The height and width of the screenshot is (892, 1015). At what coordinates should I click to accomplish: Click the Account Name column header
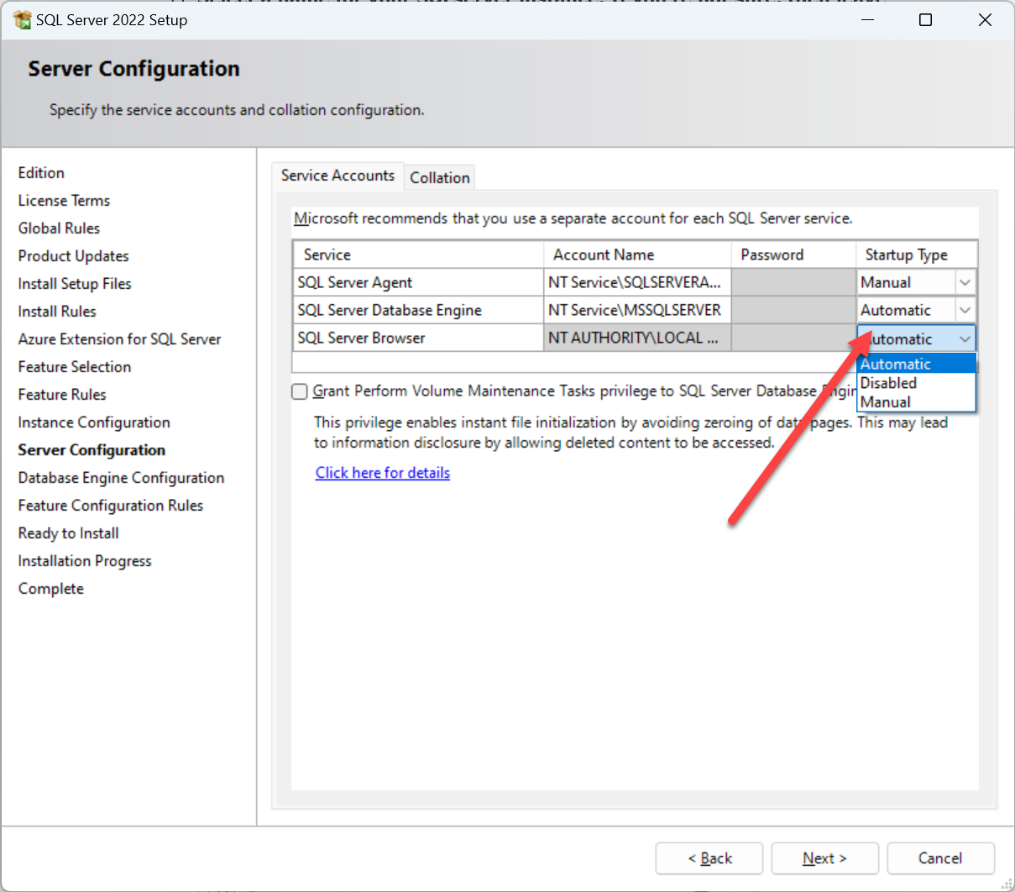click(x=637, y=254)
